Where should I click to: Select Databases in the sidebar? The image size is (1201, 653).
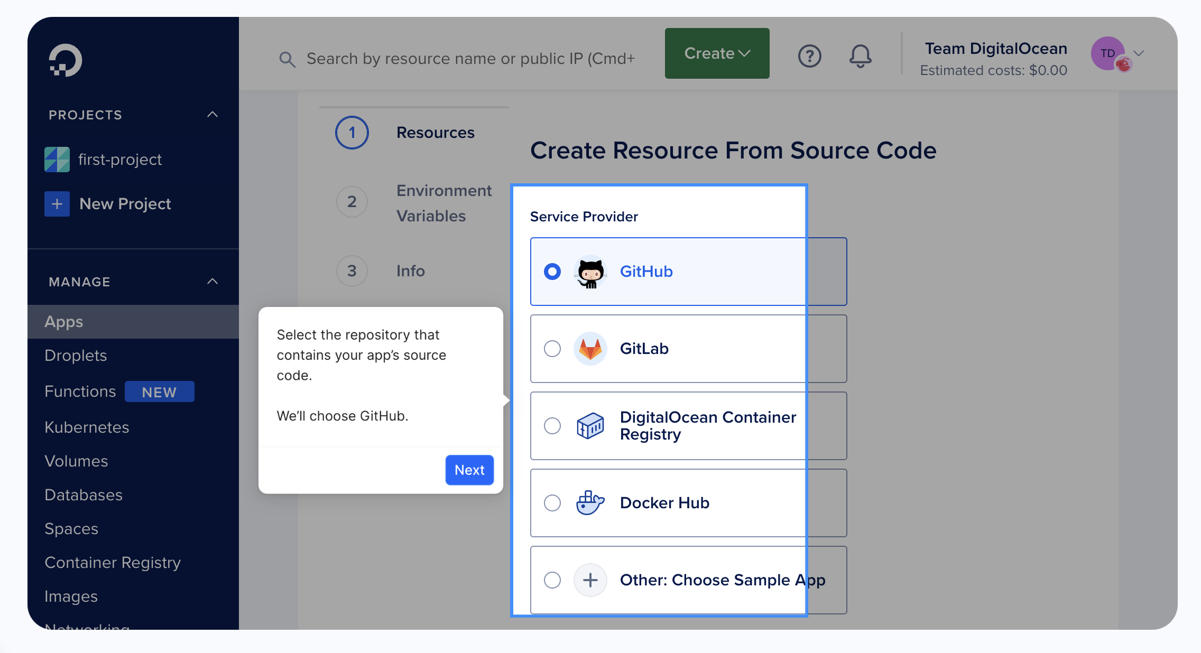coord(84,495)
